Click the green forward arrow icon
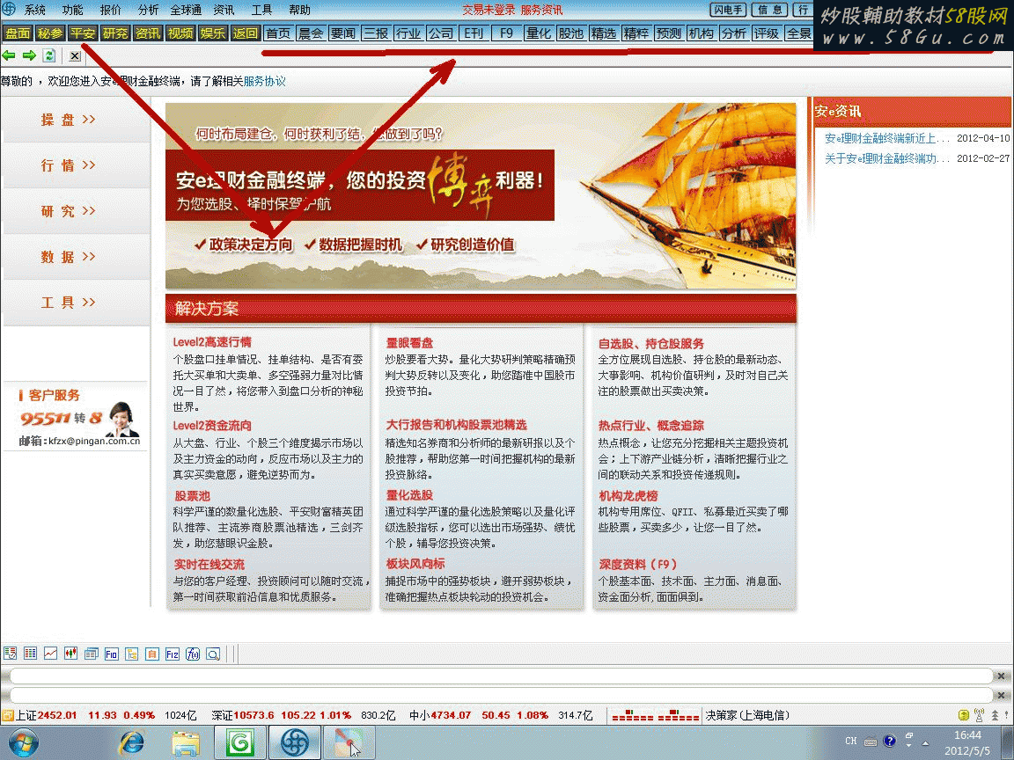Screen dimensions: 1014x760 click(x=29, y=55)
